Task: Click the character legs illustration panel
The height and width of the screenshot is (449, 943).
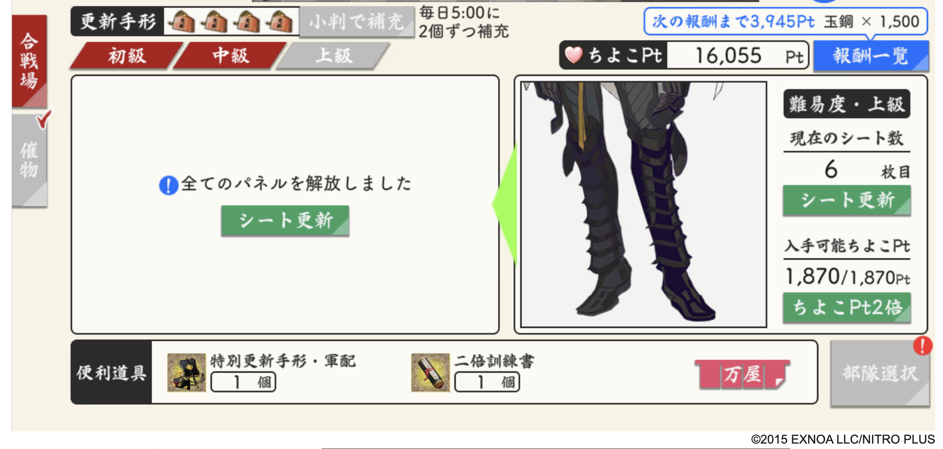Action: tap(644, 204)
